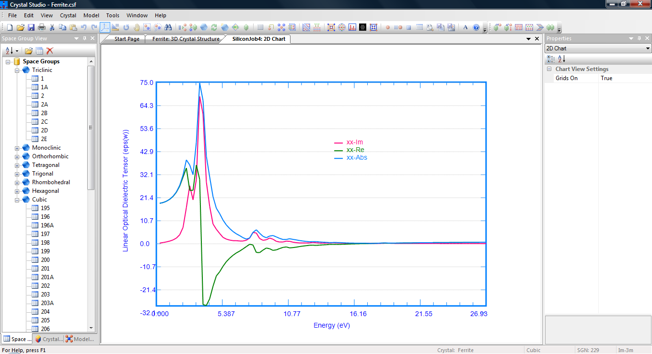Image resolution: width=652 pixels, height=354 pixels.
Task: Collapse the Chart View Settings section
Action: (549, 69)
